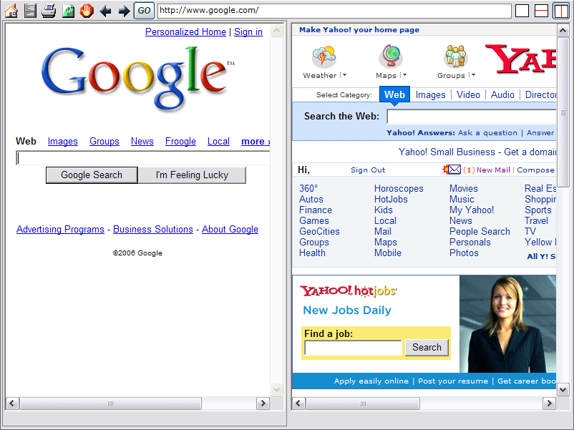The height and width of the screenshot is (430, 574).
Task: Click the New Mail envelope icon
Action: pos(452,170)
